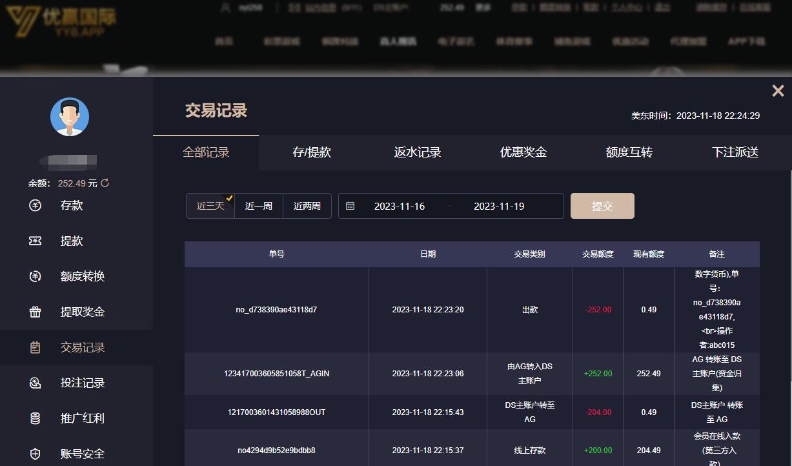
Task: Click the DS主账户 转账至 AG remark cell
Action: click(716, 412)
